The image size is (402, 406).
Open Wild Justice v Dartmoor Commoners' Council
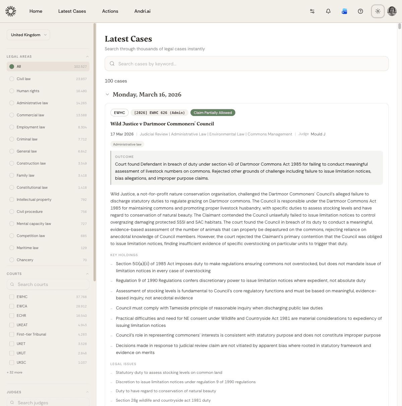[162, 124]
